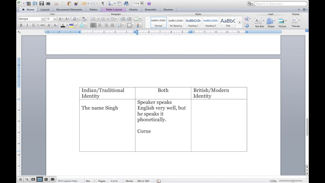This screenshot has width=325, height=183.
Task: Apply strikethrough formatting
Action: click(x=42, y=25)
